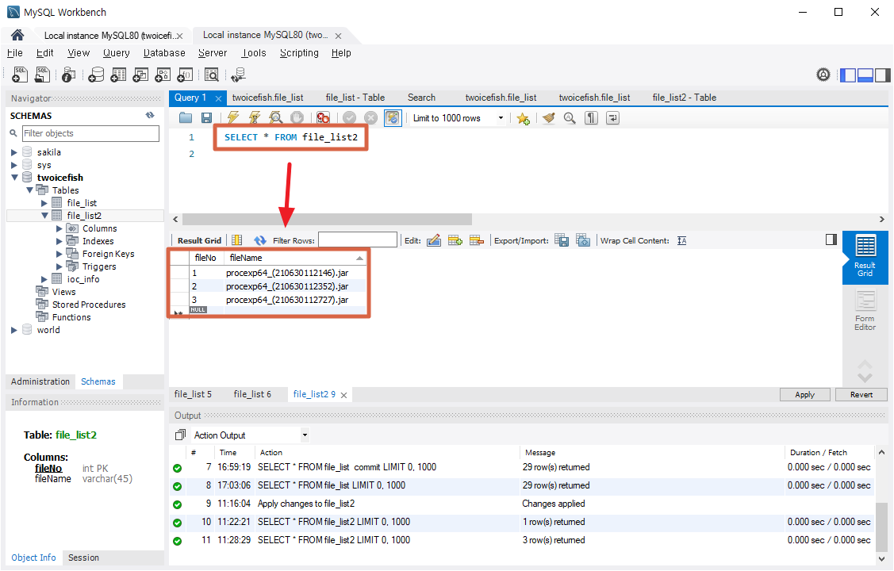
Task: Beautify the SQL with broom icon
Action: coord(548,118)
